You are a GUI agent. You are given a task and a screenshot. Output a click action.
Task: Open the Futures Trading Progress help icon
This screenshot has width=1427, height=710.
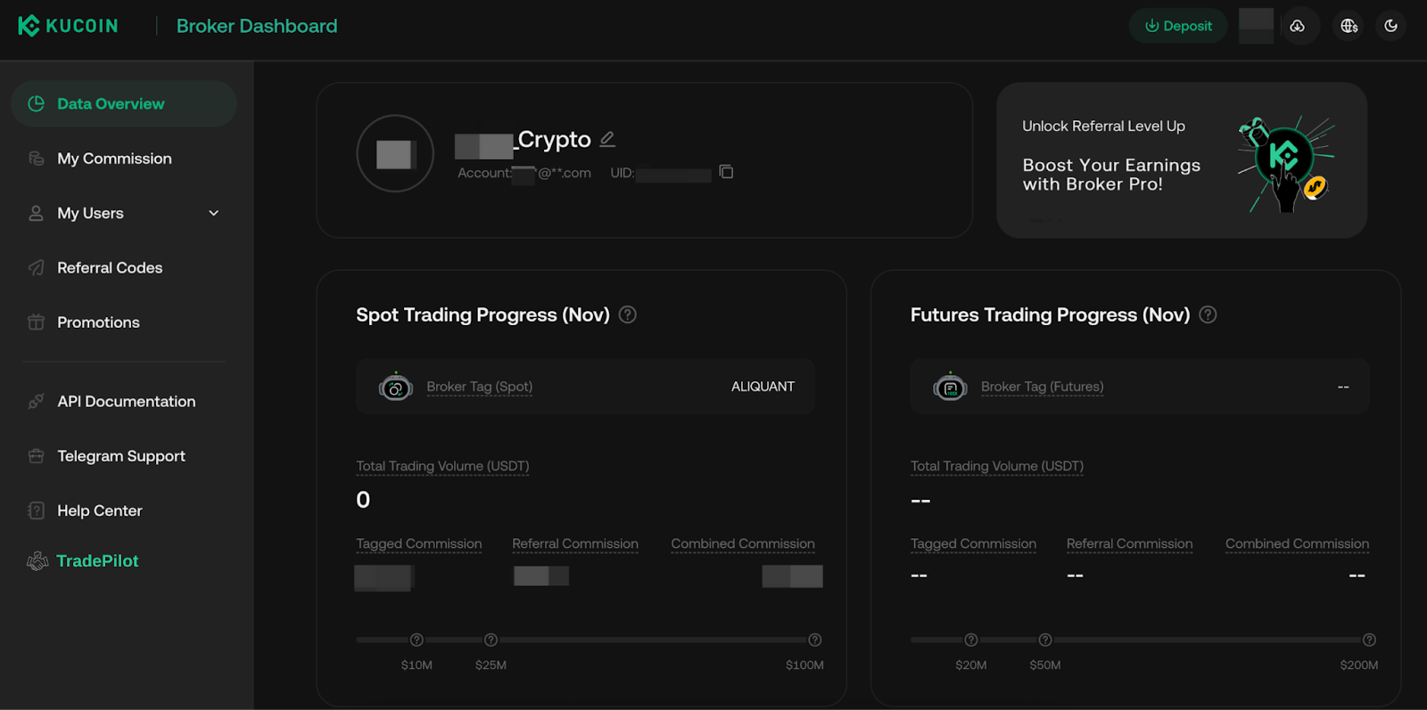pos(1208,314)
